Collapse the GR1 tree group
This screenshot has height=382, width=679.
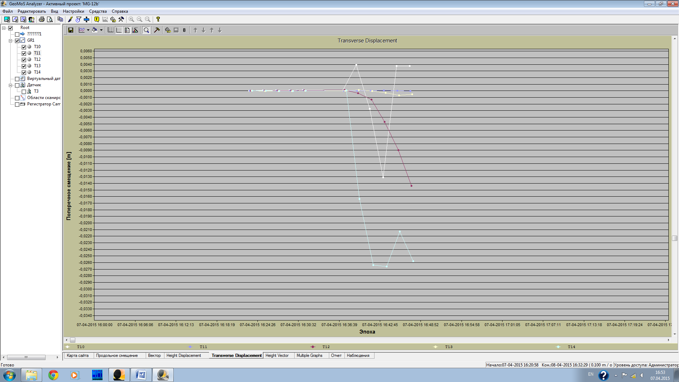tap(11, 41)
